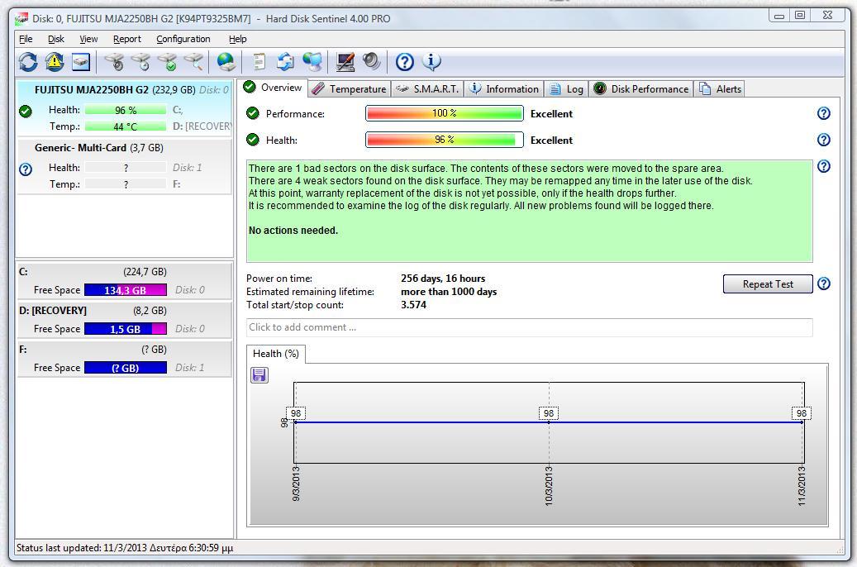Click the help icon beside the green description box
Screen dimensions: 857x567
pyautogui.click(x=824, y=166)
